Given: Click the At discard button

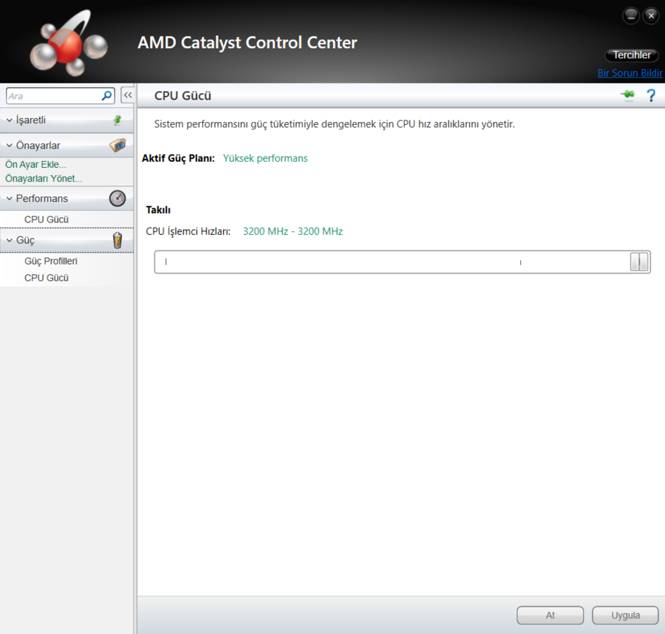Looking at the screenshot, I should pos(550,615).
